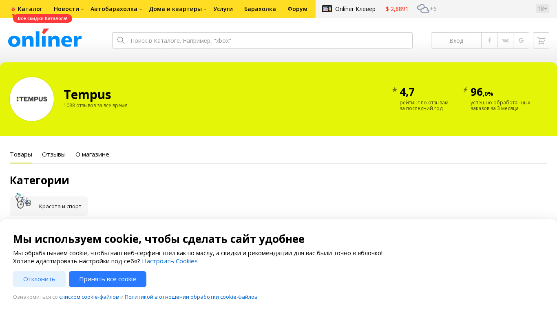Decline cookies with Отклонить

pos(39,279)
